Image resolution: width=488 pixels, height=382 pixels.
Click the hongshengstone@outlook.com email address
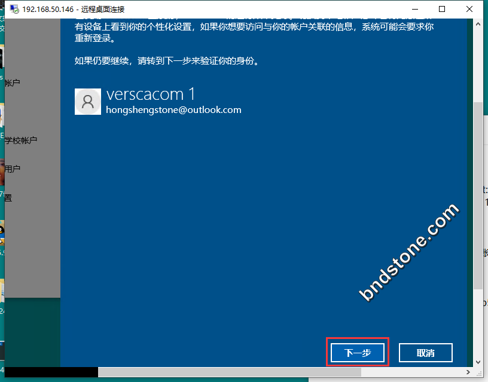[173, 110]
